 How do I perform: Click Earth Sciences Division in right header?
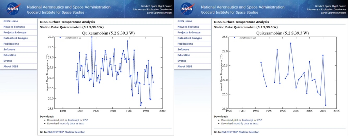click(x=333, y=13)
